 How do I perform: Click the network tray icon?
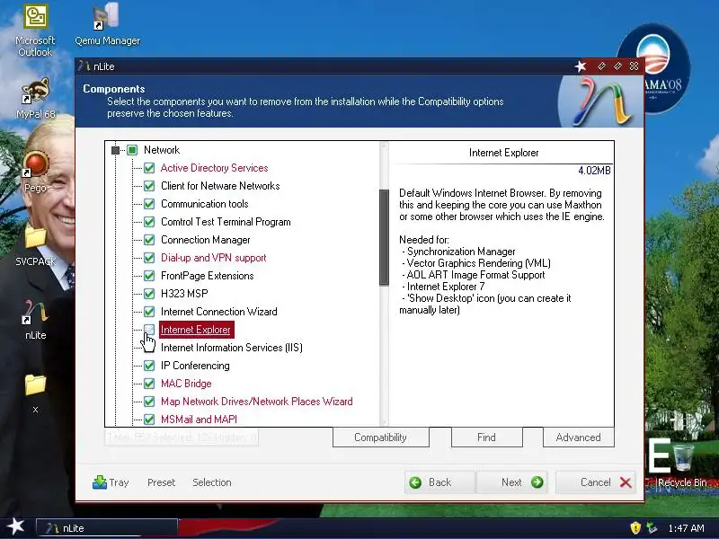pos(651,528)
